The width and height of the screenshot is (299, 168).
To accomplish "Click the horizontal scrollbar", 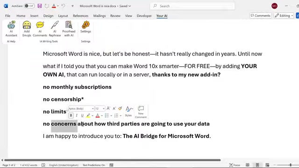I will [x=113, y=160].
